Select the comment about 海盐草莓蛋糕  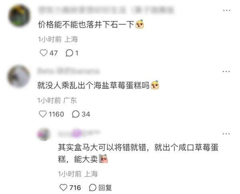pos(93,85)
